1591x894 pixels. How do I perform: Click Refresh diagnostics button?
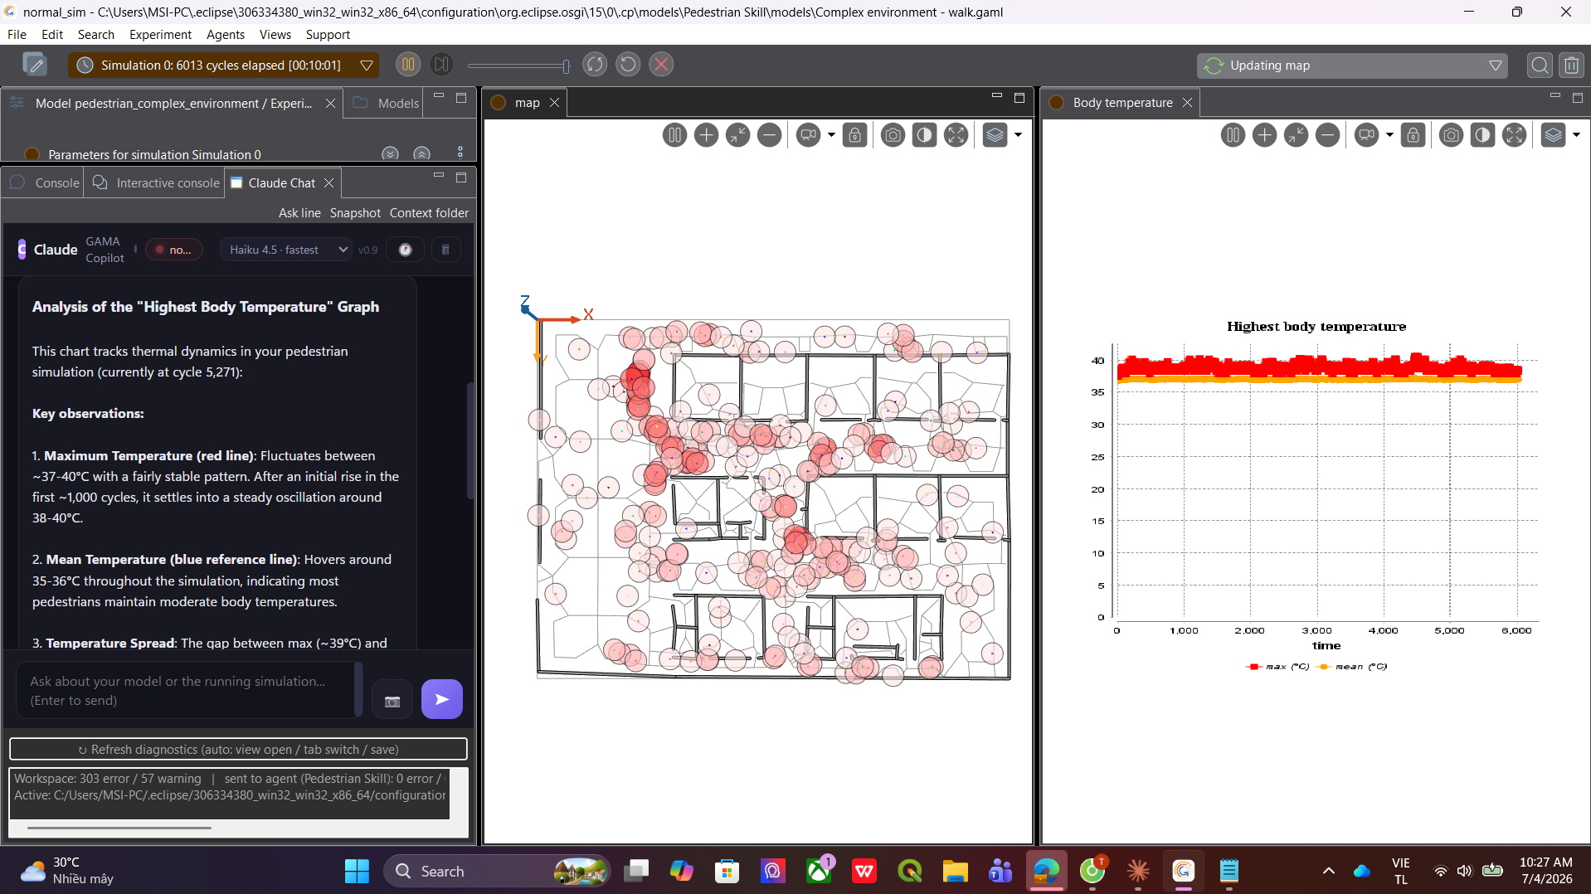[x=238, y=749]
